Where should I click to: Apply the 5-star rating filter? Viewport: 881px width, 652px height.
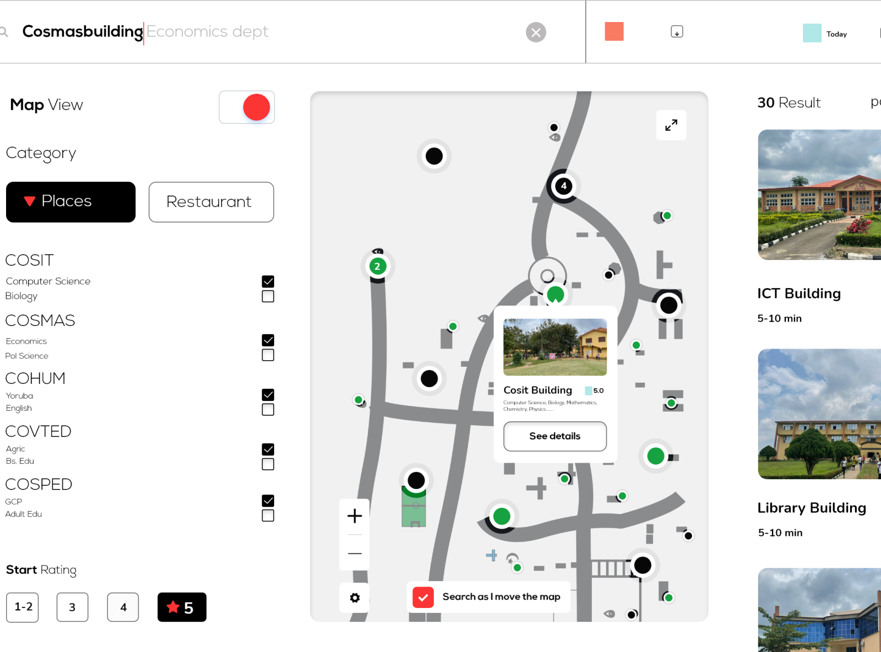[x=182, y=607]
